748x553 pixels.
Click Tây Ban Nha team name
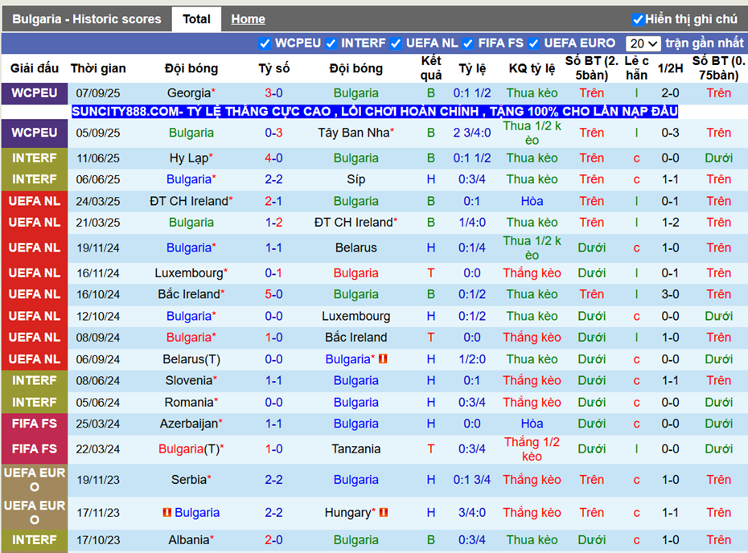pos(353,133)
